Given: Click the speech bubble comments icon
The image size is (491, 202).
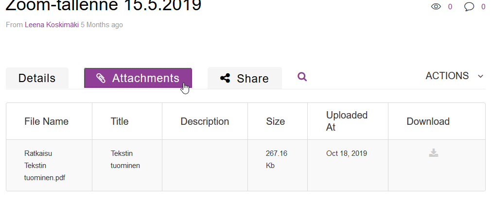Looking at the screenshot, I should 469,7.
